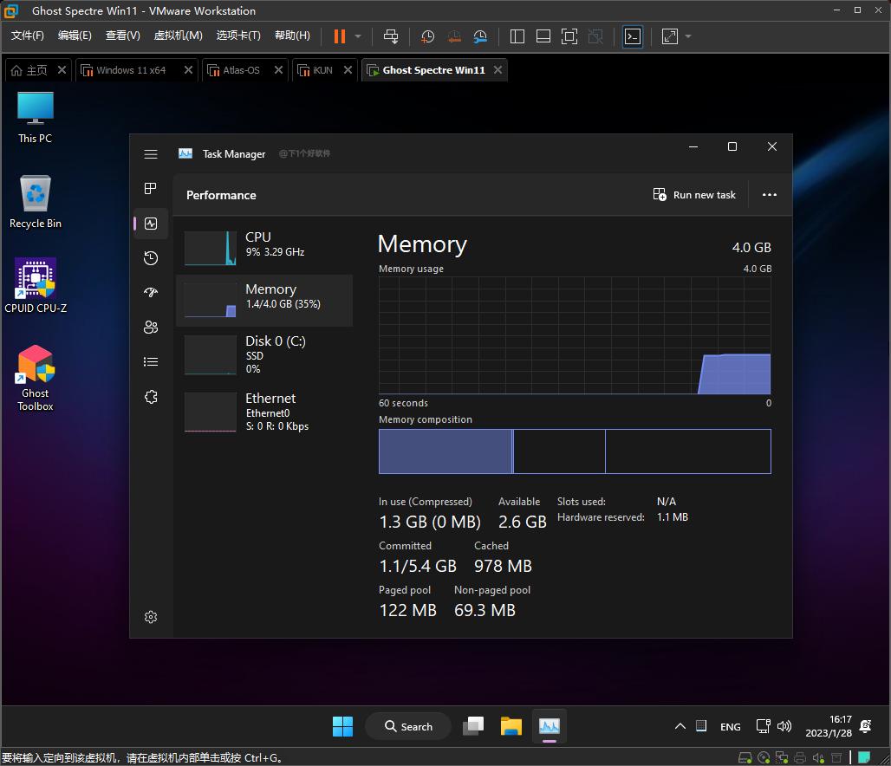The image size is (891, 766).
Task: Open the Processes page in Task Manager
Action: pos(151,189)
